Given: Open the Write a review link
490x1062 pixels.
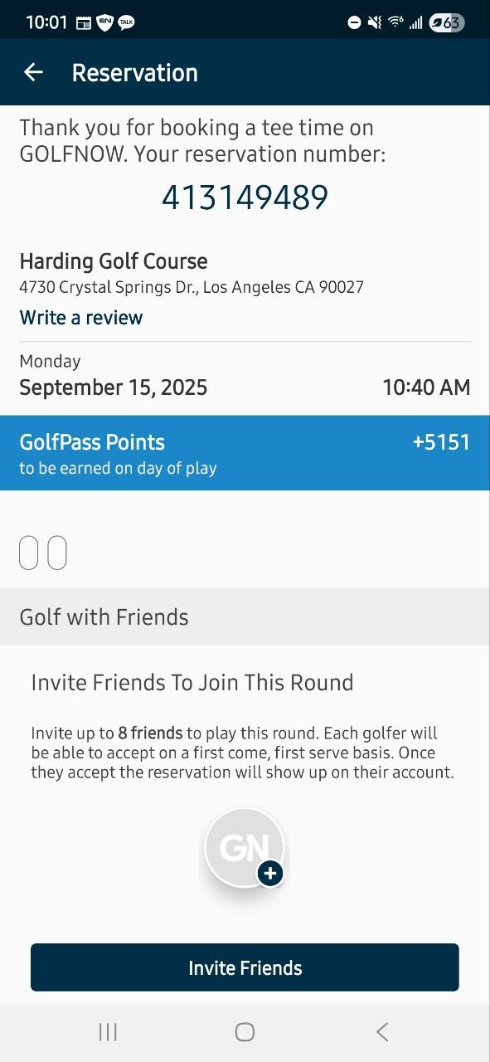Looking at the screenshot, I should [x=81, y=318].
